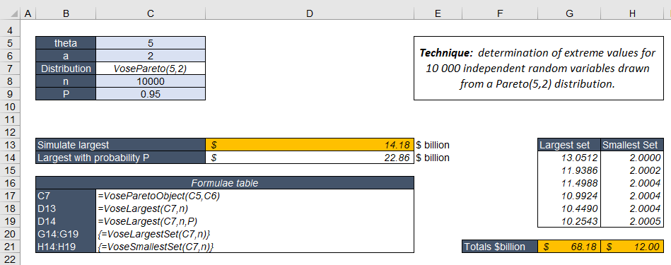671x265 pixels.
Task: Select row 21 header
Action: pos(11,247)
